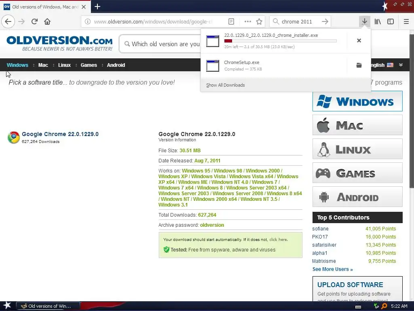The image size is (414, 311).
Task: Click the Windows 95 compatibility link
Action: click(196, 171)
